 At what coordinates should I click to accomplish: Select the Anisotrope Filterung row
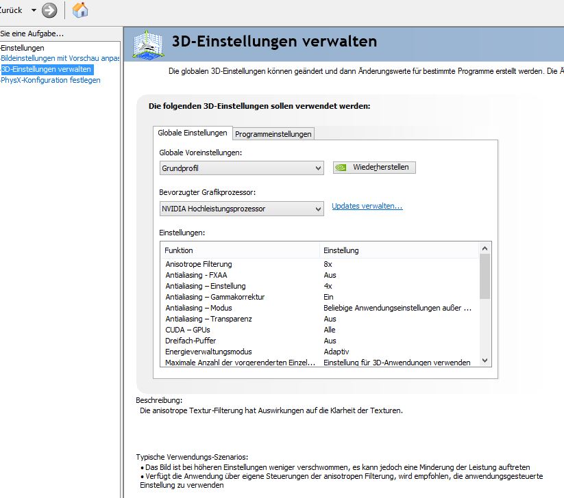(319, 264)
